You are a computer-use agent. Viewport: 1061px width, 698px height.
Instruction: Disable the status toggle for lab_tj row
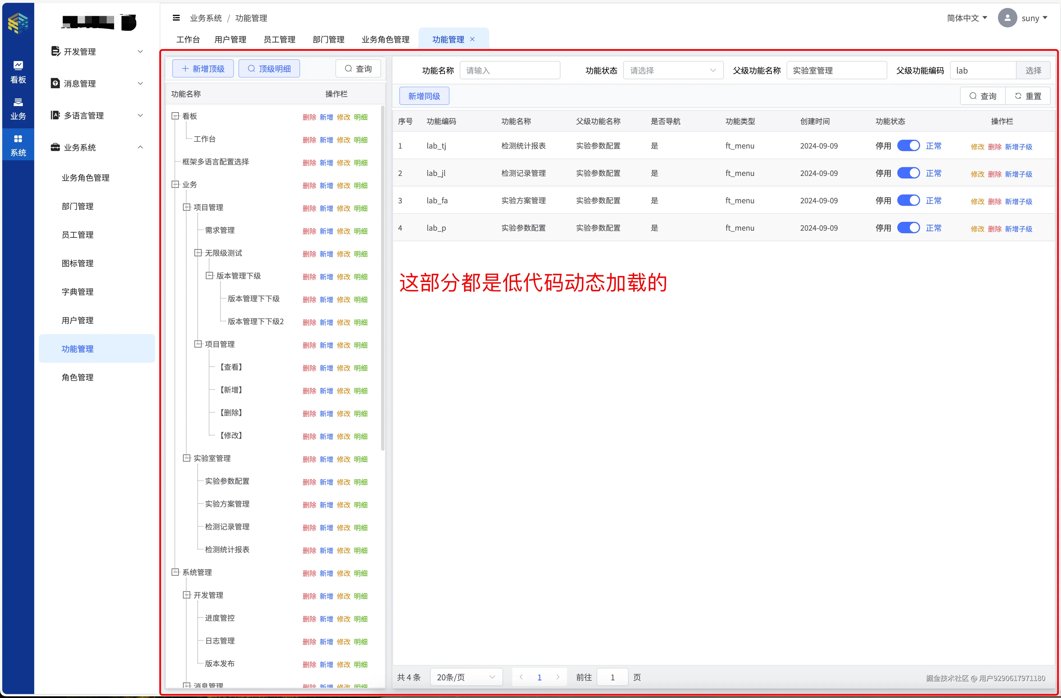point(908,145)
